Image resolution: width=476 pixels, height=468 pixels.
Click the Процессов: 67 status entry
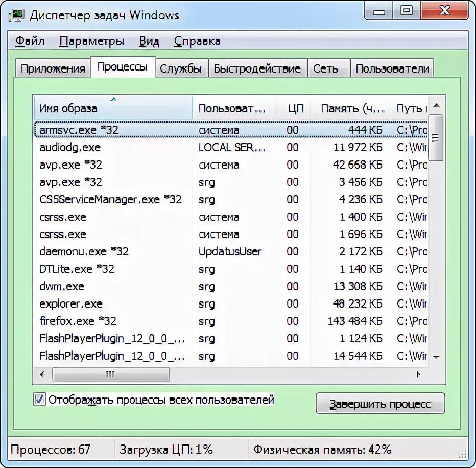point(51,450)
